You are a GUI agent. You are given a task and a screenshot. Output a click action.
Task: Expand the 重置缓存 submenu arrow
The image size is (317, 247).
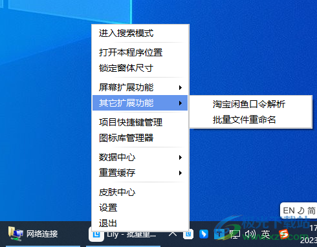coord(180,173)
